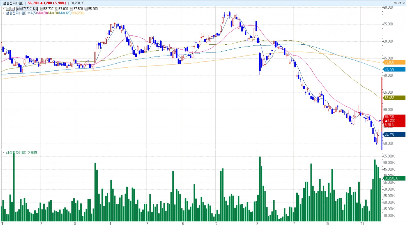Remove the price candle row with its X

3,9
